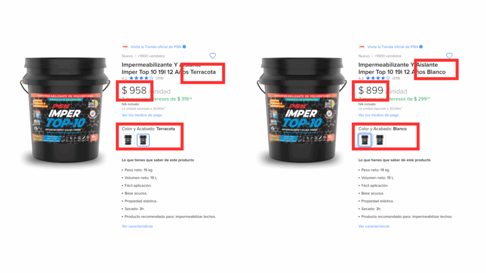
Task: Select highlighted Terracota color swatch
Action: tap(143, 140)
